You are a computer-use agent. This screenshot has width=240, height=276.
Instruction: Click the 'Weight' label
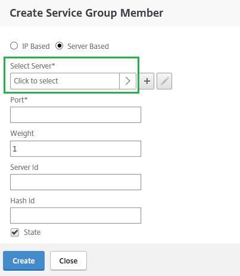(22, 134)
